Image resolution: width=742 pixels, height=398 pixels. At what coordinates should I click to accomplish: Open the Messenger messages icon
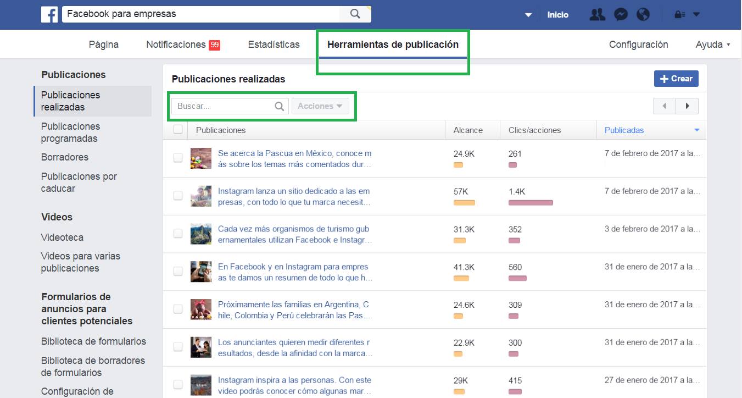[621, 15]
